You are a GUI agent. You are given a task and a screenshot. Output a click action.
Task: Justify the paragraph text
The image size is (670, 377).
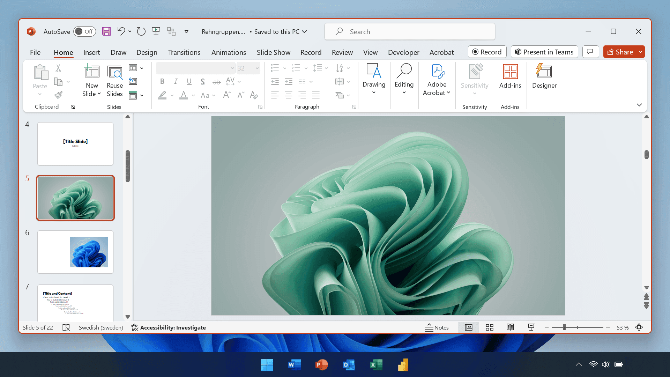pos(316,95)
